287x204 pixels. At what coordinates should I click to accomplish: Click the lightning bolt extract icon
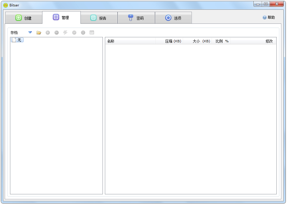(x=65, y=33)
